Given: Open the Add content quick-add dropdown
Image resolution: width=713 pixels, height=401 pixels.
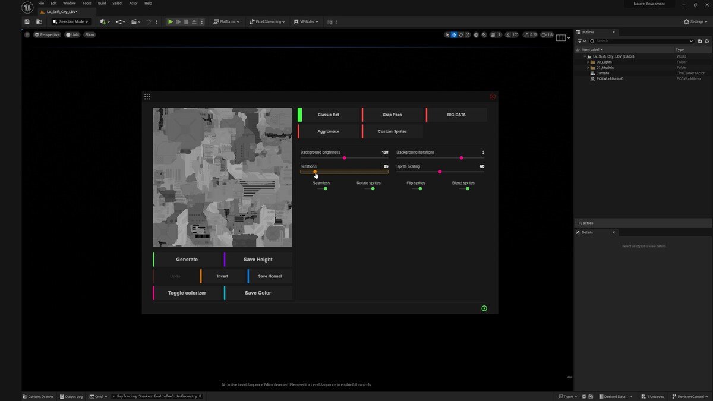Looking at the screenshot, I should (105, 21).
